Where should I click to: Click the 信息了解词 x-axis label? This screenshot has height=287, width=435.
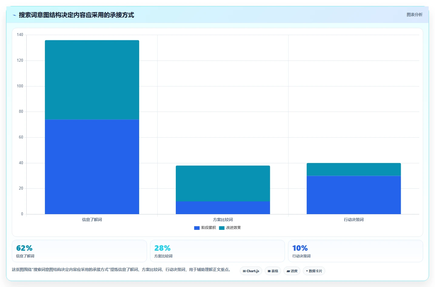point(92,220)
